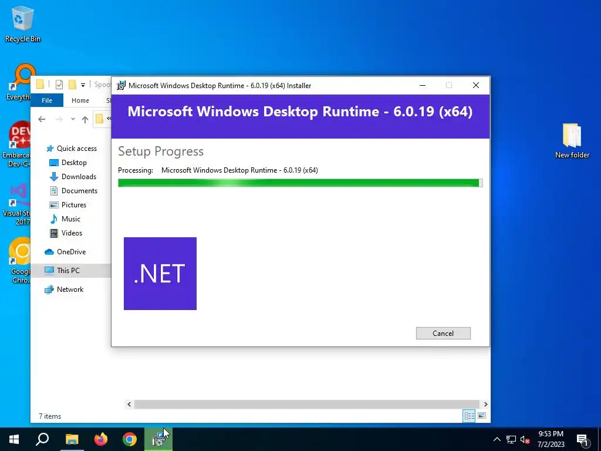Image resolution: width=601 pixels, height=451 pixels.
Task: Open Videos in navigation pane
Action: pyautogui.click(x=66, y=233)
